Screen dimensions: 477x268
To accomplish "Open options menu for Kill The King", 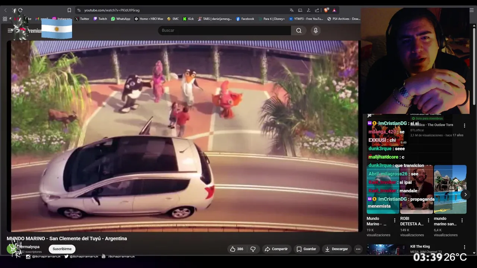I will (464, 247).
